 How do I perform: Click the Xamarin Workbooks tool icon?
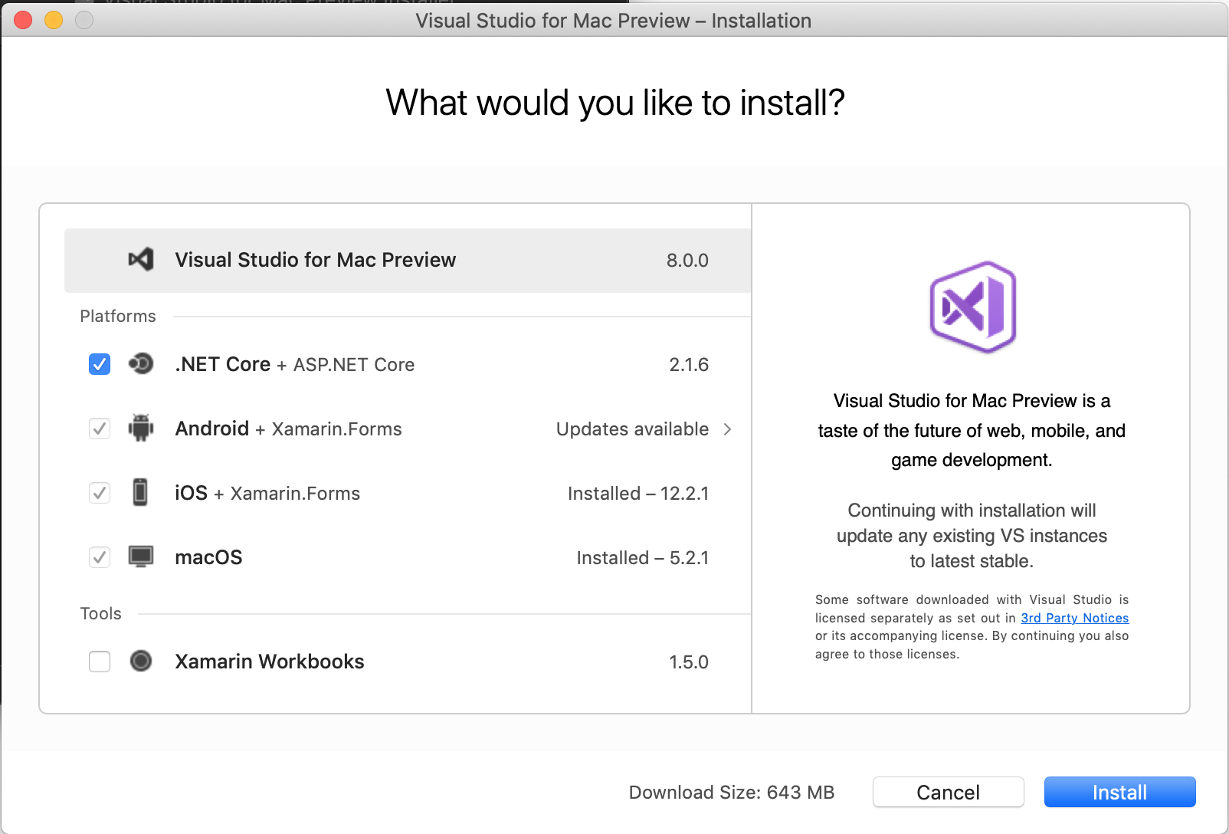141,661
